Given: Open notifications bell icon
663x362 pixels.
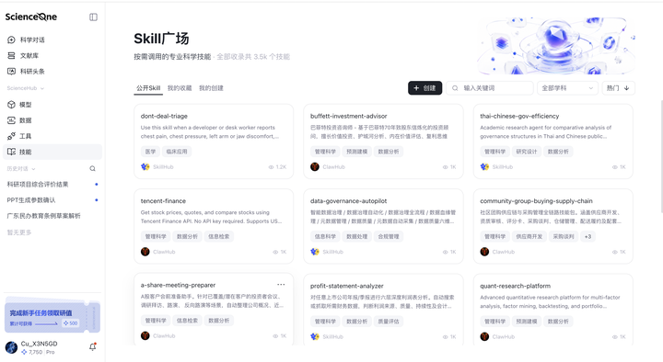Looking at the screenshot, I should [93, 346].
